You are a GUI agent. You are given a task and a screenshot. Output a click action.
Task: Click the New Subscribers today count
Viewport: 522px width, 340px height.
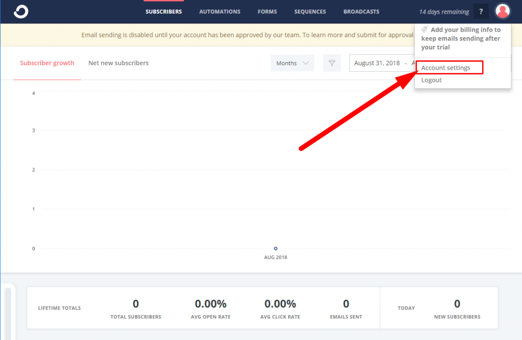tap(457, 304)
